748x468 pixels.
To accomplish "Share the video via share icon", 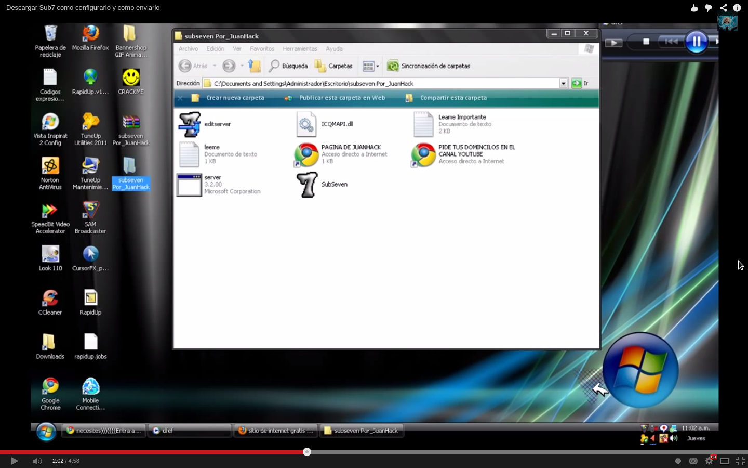I will click(x=723, y=8).
